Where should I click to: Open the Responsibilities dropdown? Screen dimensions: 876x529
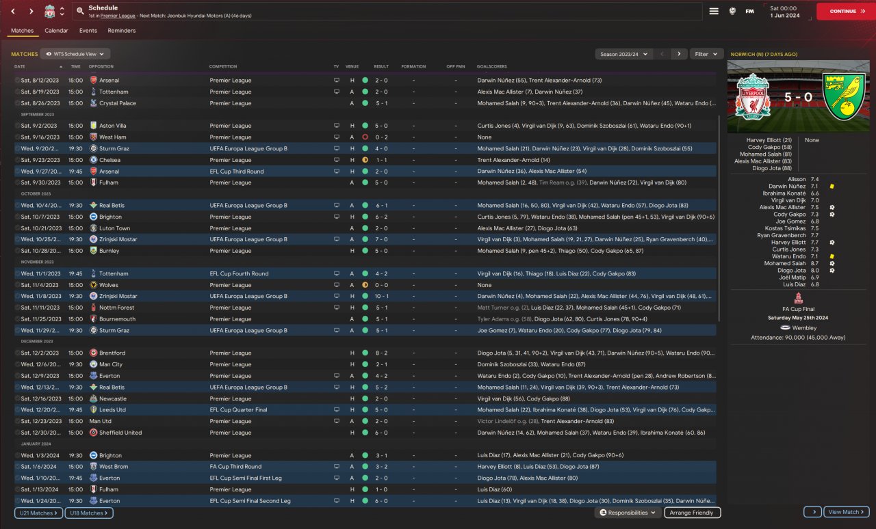coord(628,513)
